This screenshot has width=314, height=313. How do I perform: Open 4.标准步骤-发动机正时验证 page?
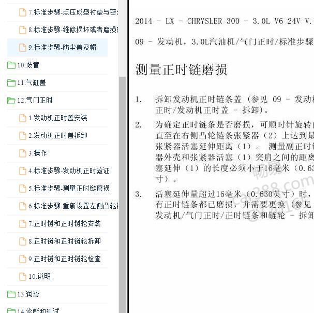[69, 171]
